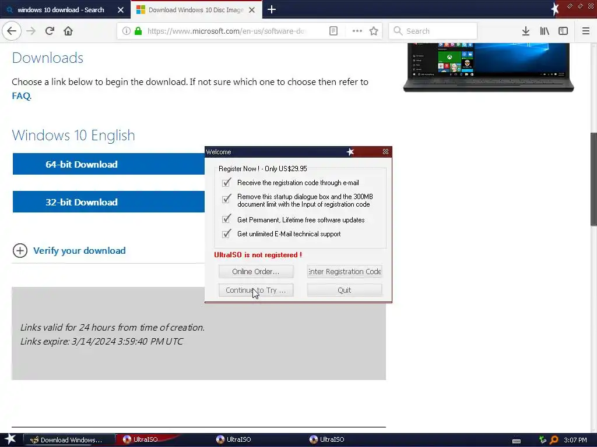Click the 32-bit Download button
The image size is (597, 447).
(108, 202)
